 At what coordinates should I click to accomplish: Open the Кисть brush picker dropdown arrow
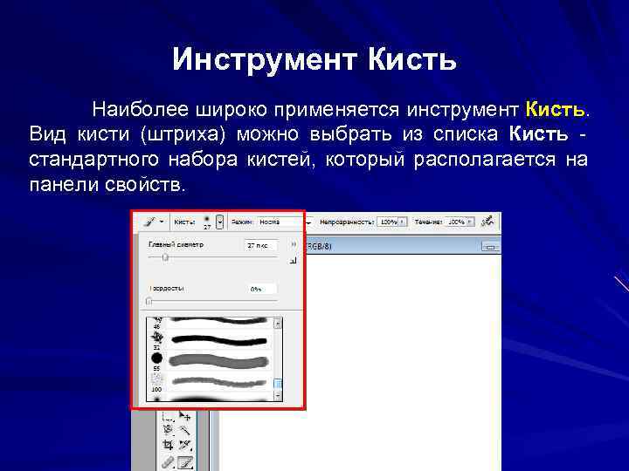click(219, 222)
